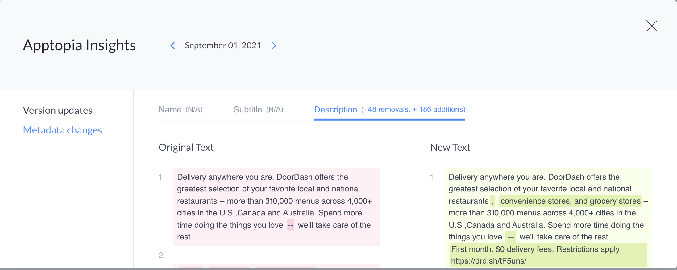Open the Metadata changes section
677x270 pixels.
click(x=62, y=130)
